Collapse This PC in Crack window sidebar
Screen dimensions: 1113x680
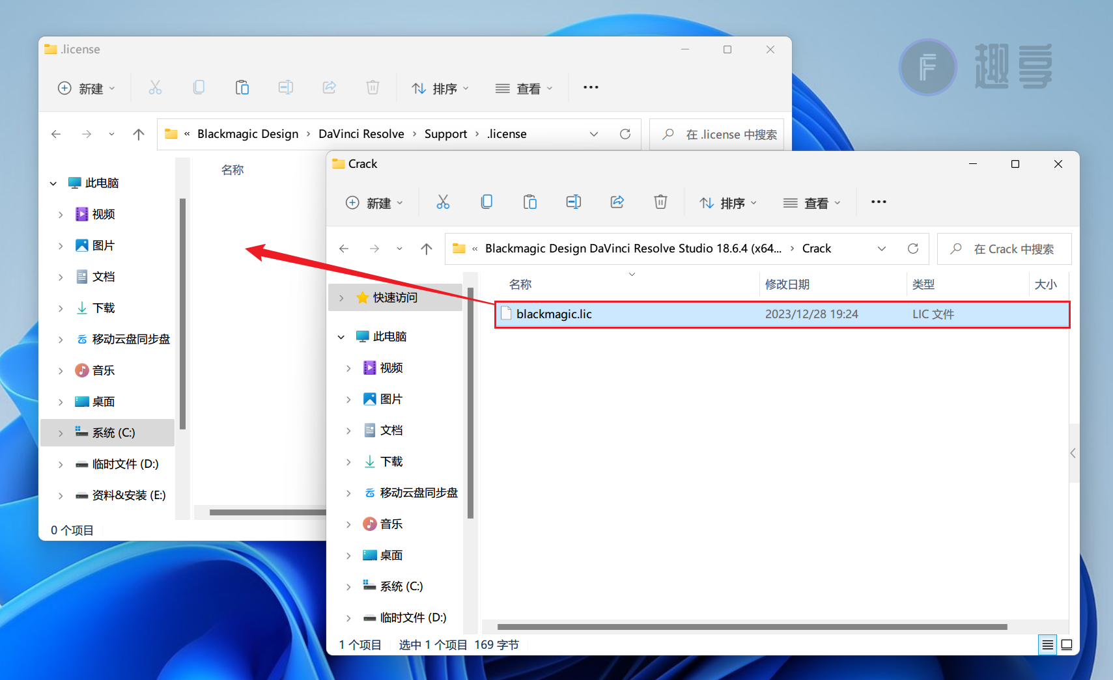click(x=341, y=337)
